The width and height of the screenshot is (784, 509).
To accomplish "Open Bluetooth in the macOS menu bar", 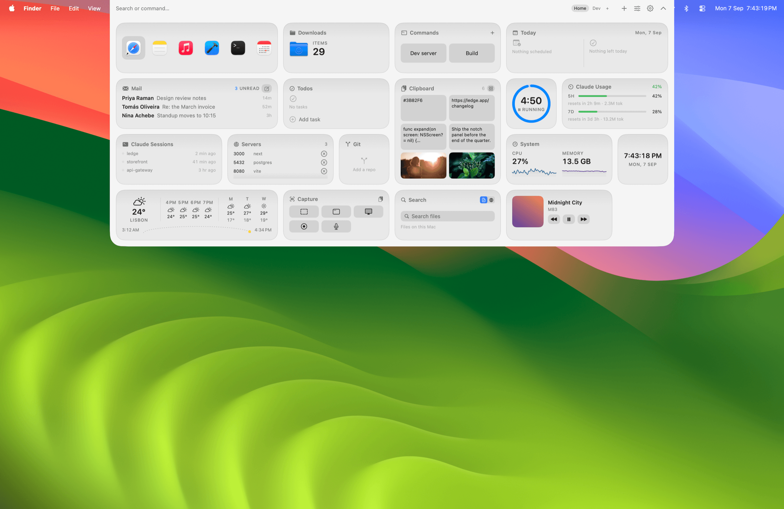I will tap(686, 9).
